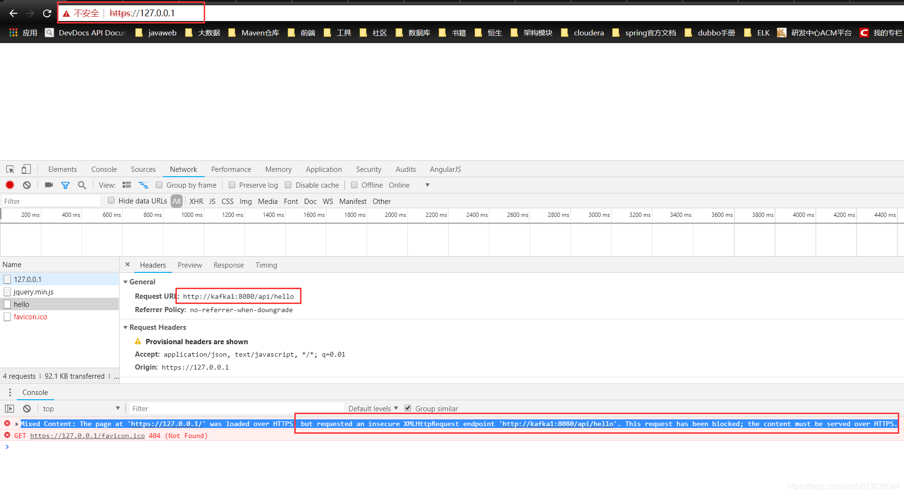Viewport: 904px width, 495px height.
Task: Activate the inspect element picker icon
Action: pyautogui.click(x=10, y=169)
